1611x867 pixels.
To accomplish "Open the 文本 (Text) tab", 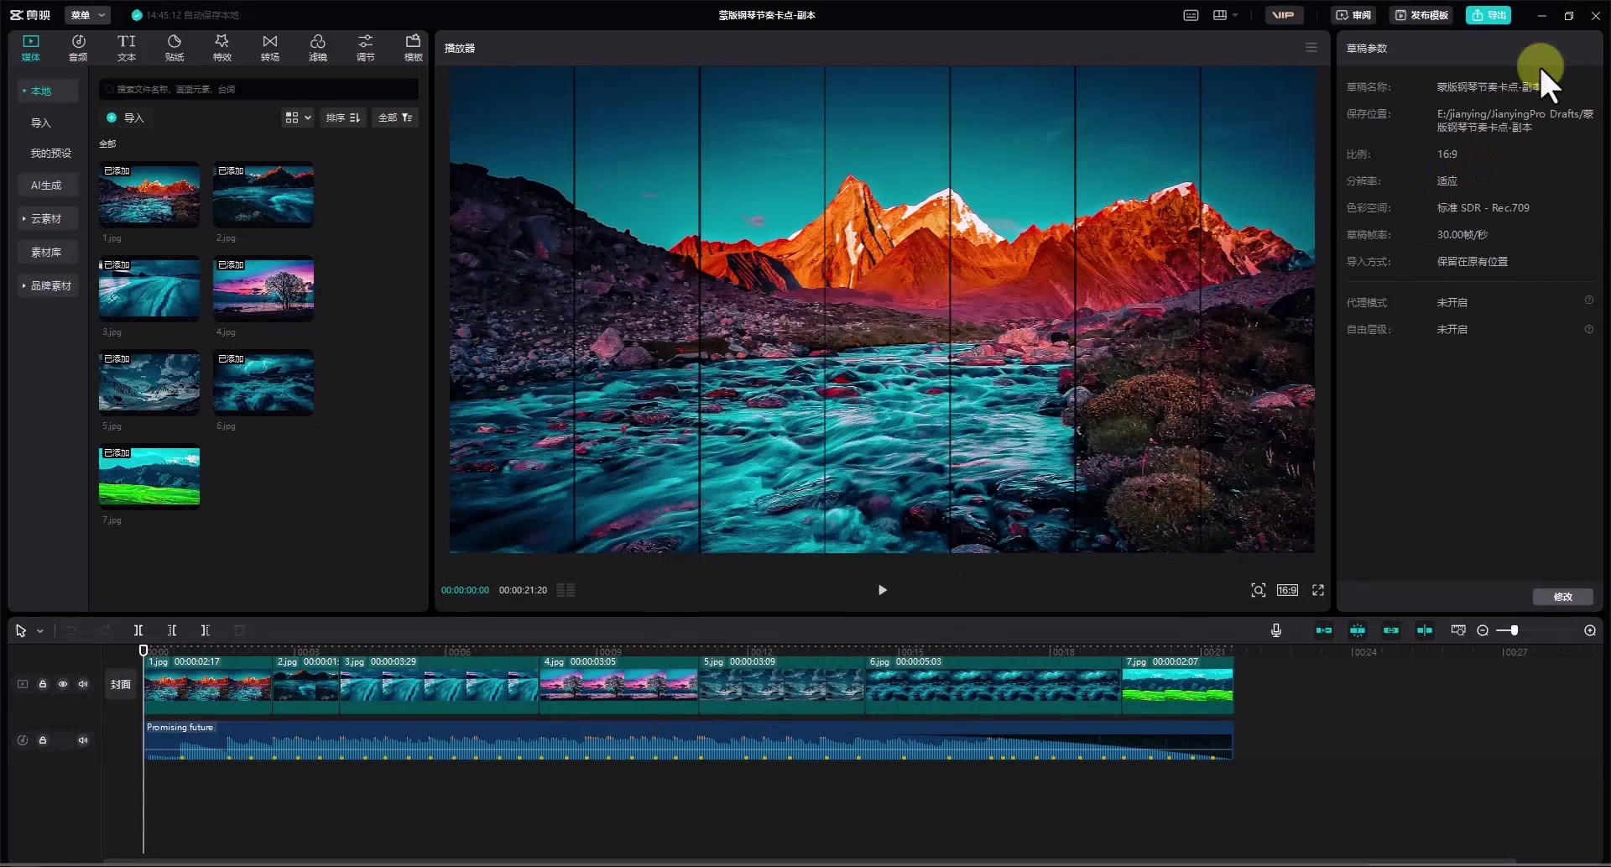I will [127, 48].
